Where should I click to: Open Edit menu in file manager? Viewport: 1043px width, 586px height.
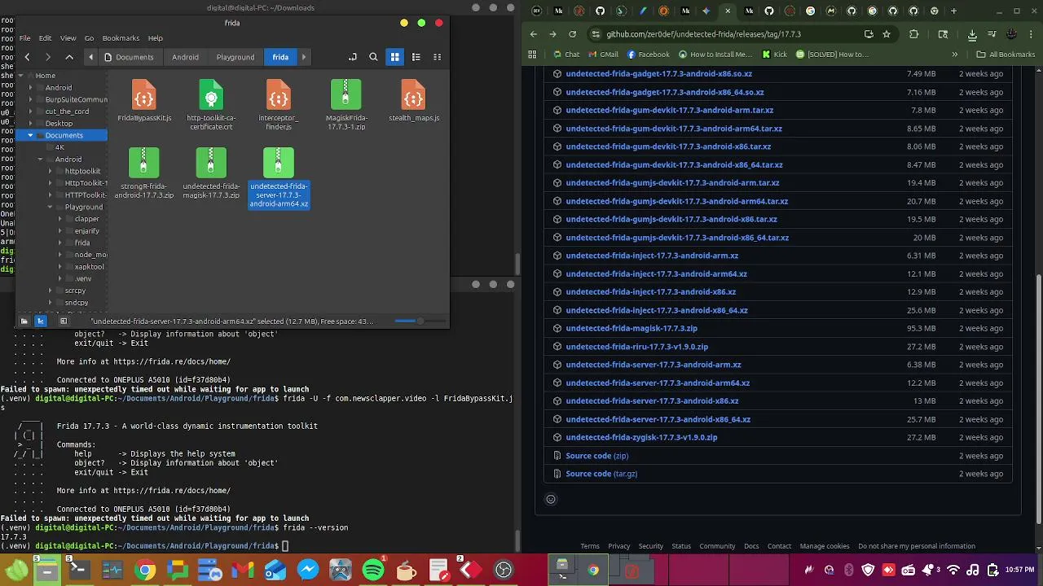pos(45,37)
